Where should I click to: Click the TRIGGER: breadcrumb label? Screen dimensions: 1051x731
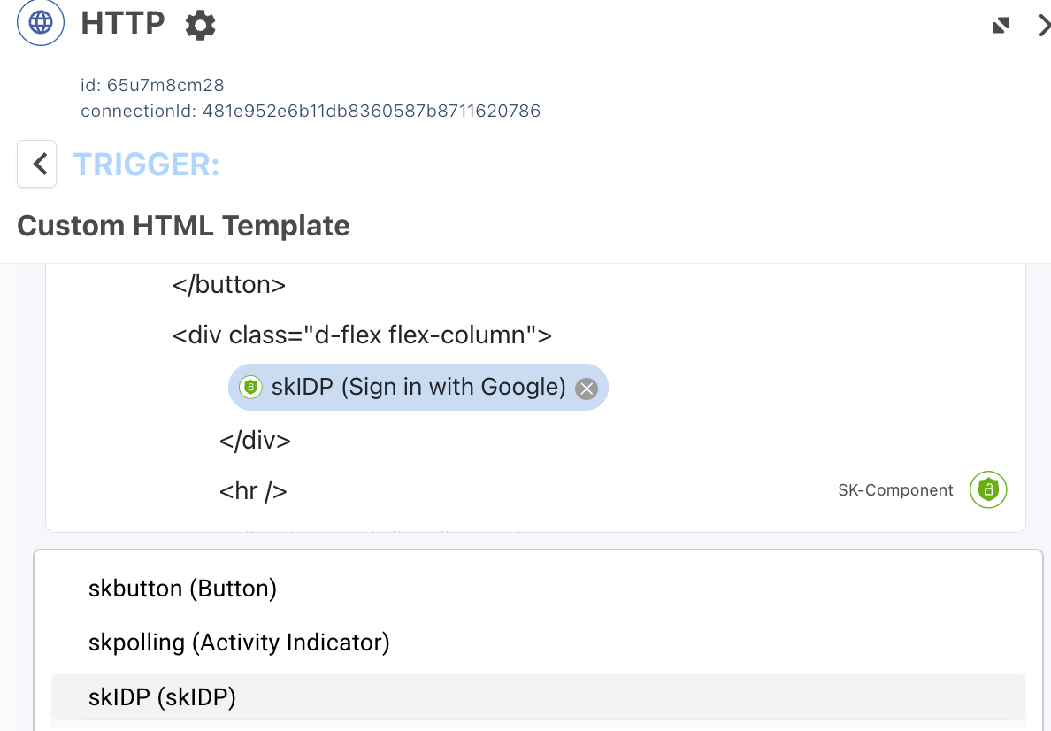[x=146, y=165]
